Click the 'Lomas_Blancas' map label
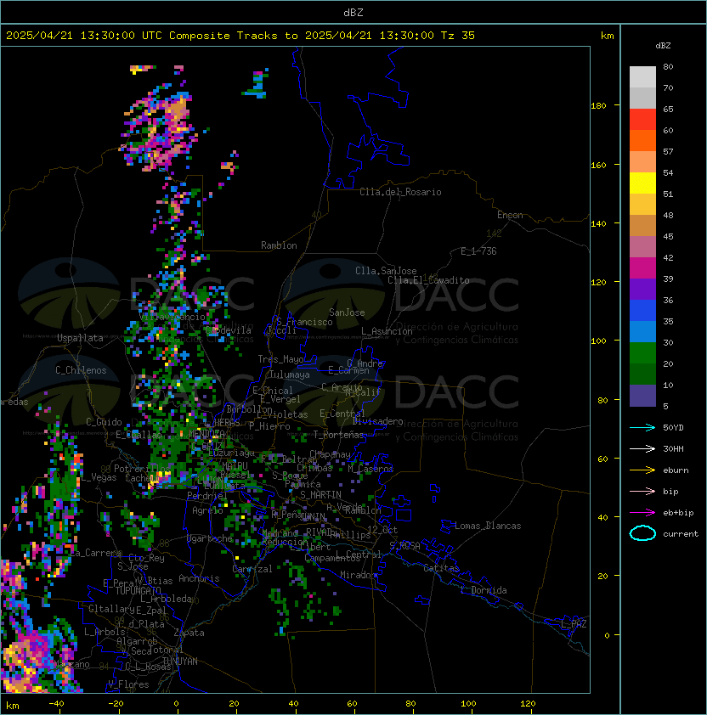The width and height of the screenshot is (707, 715). [x=488, y=526]
